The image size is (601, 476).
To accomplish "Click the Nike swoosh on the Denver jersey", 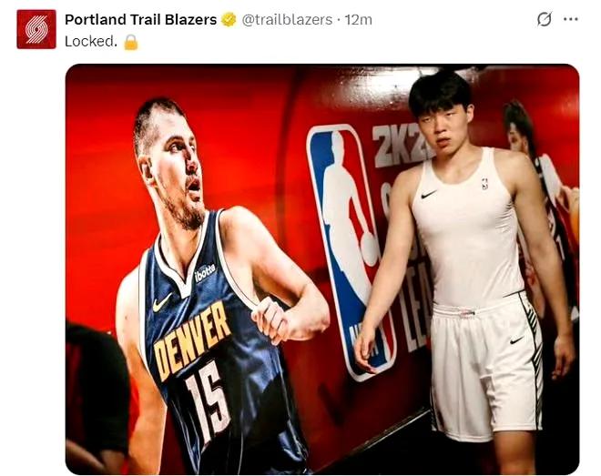I will pos(162,302).
